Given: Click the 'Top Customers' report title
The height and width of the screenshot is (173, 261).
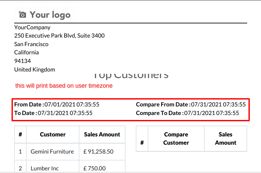Looking at the screenshot, I should coord(131,76).
